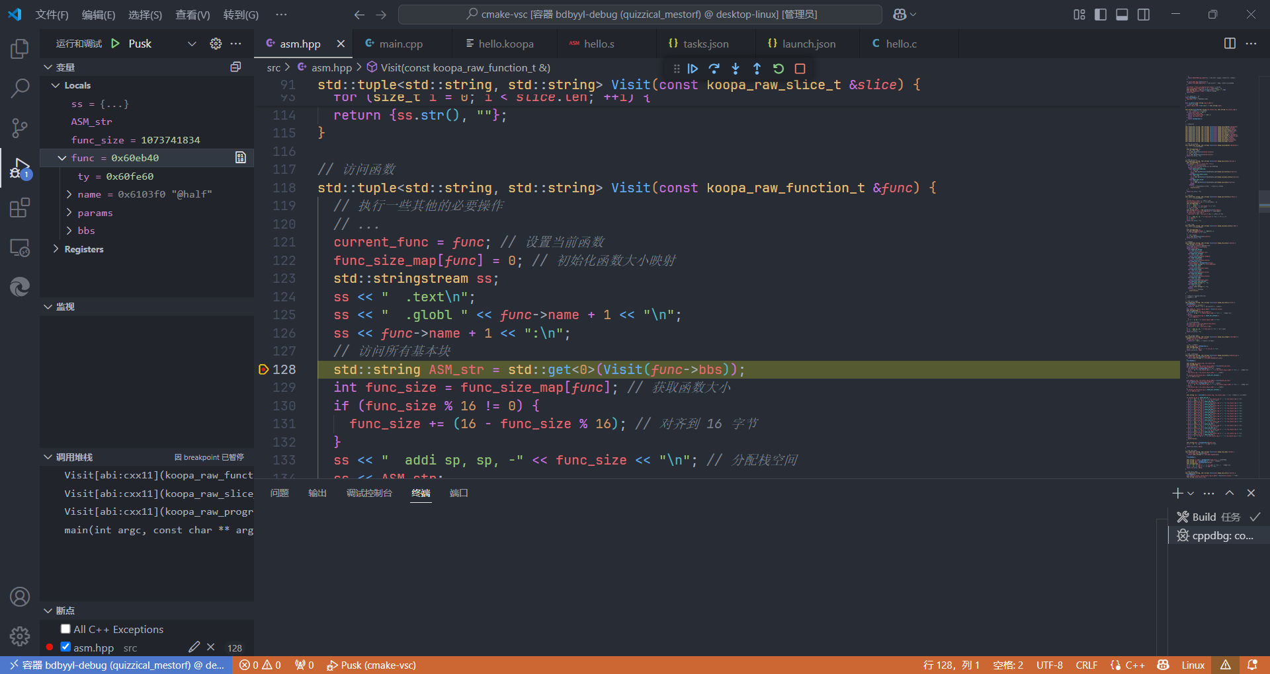Open Copilot chat icon in title bar

900,15
